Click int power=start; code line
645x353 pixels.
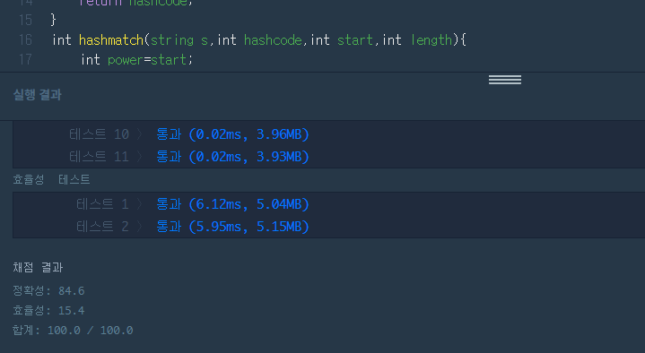[136, 60]
